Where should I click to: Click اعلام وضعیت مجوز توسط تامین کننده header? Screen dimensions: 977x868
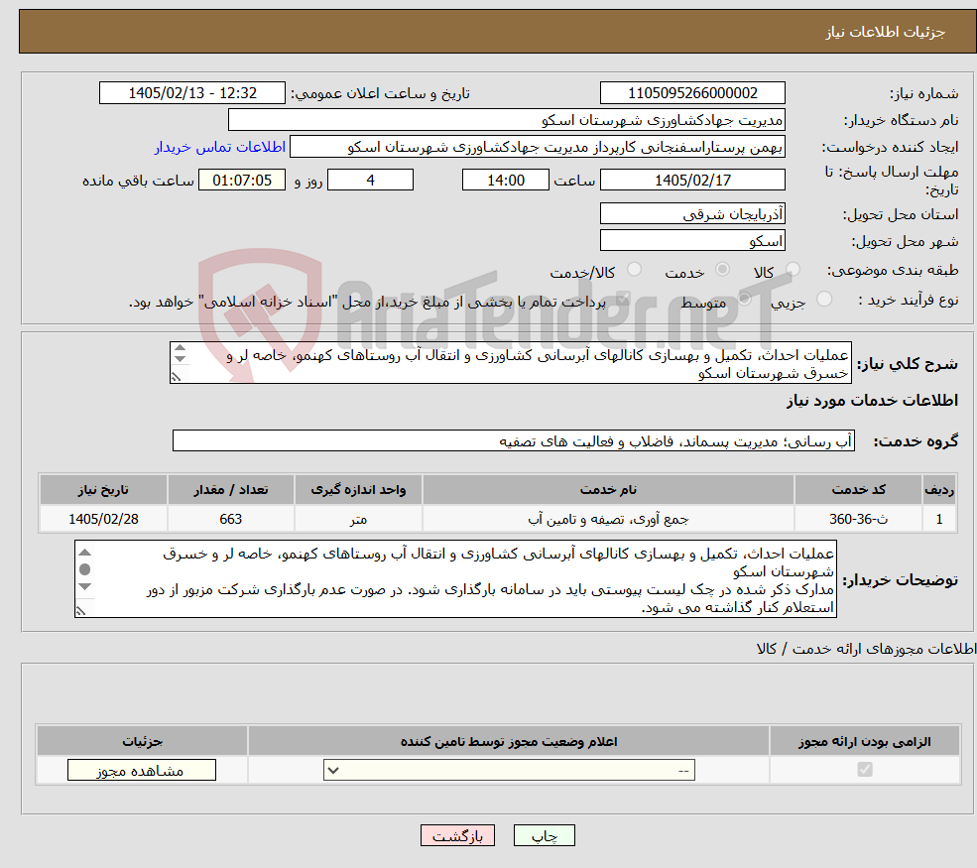(509, 741)
